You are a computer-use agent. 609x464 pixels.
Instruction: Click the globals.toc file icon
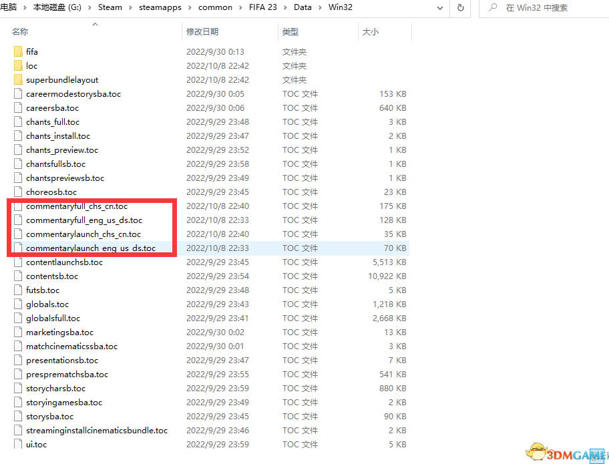point(18,304)
